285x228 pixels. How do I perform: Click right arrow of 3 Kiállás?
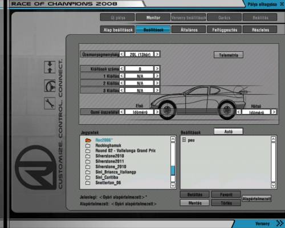[157, 90]
